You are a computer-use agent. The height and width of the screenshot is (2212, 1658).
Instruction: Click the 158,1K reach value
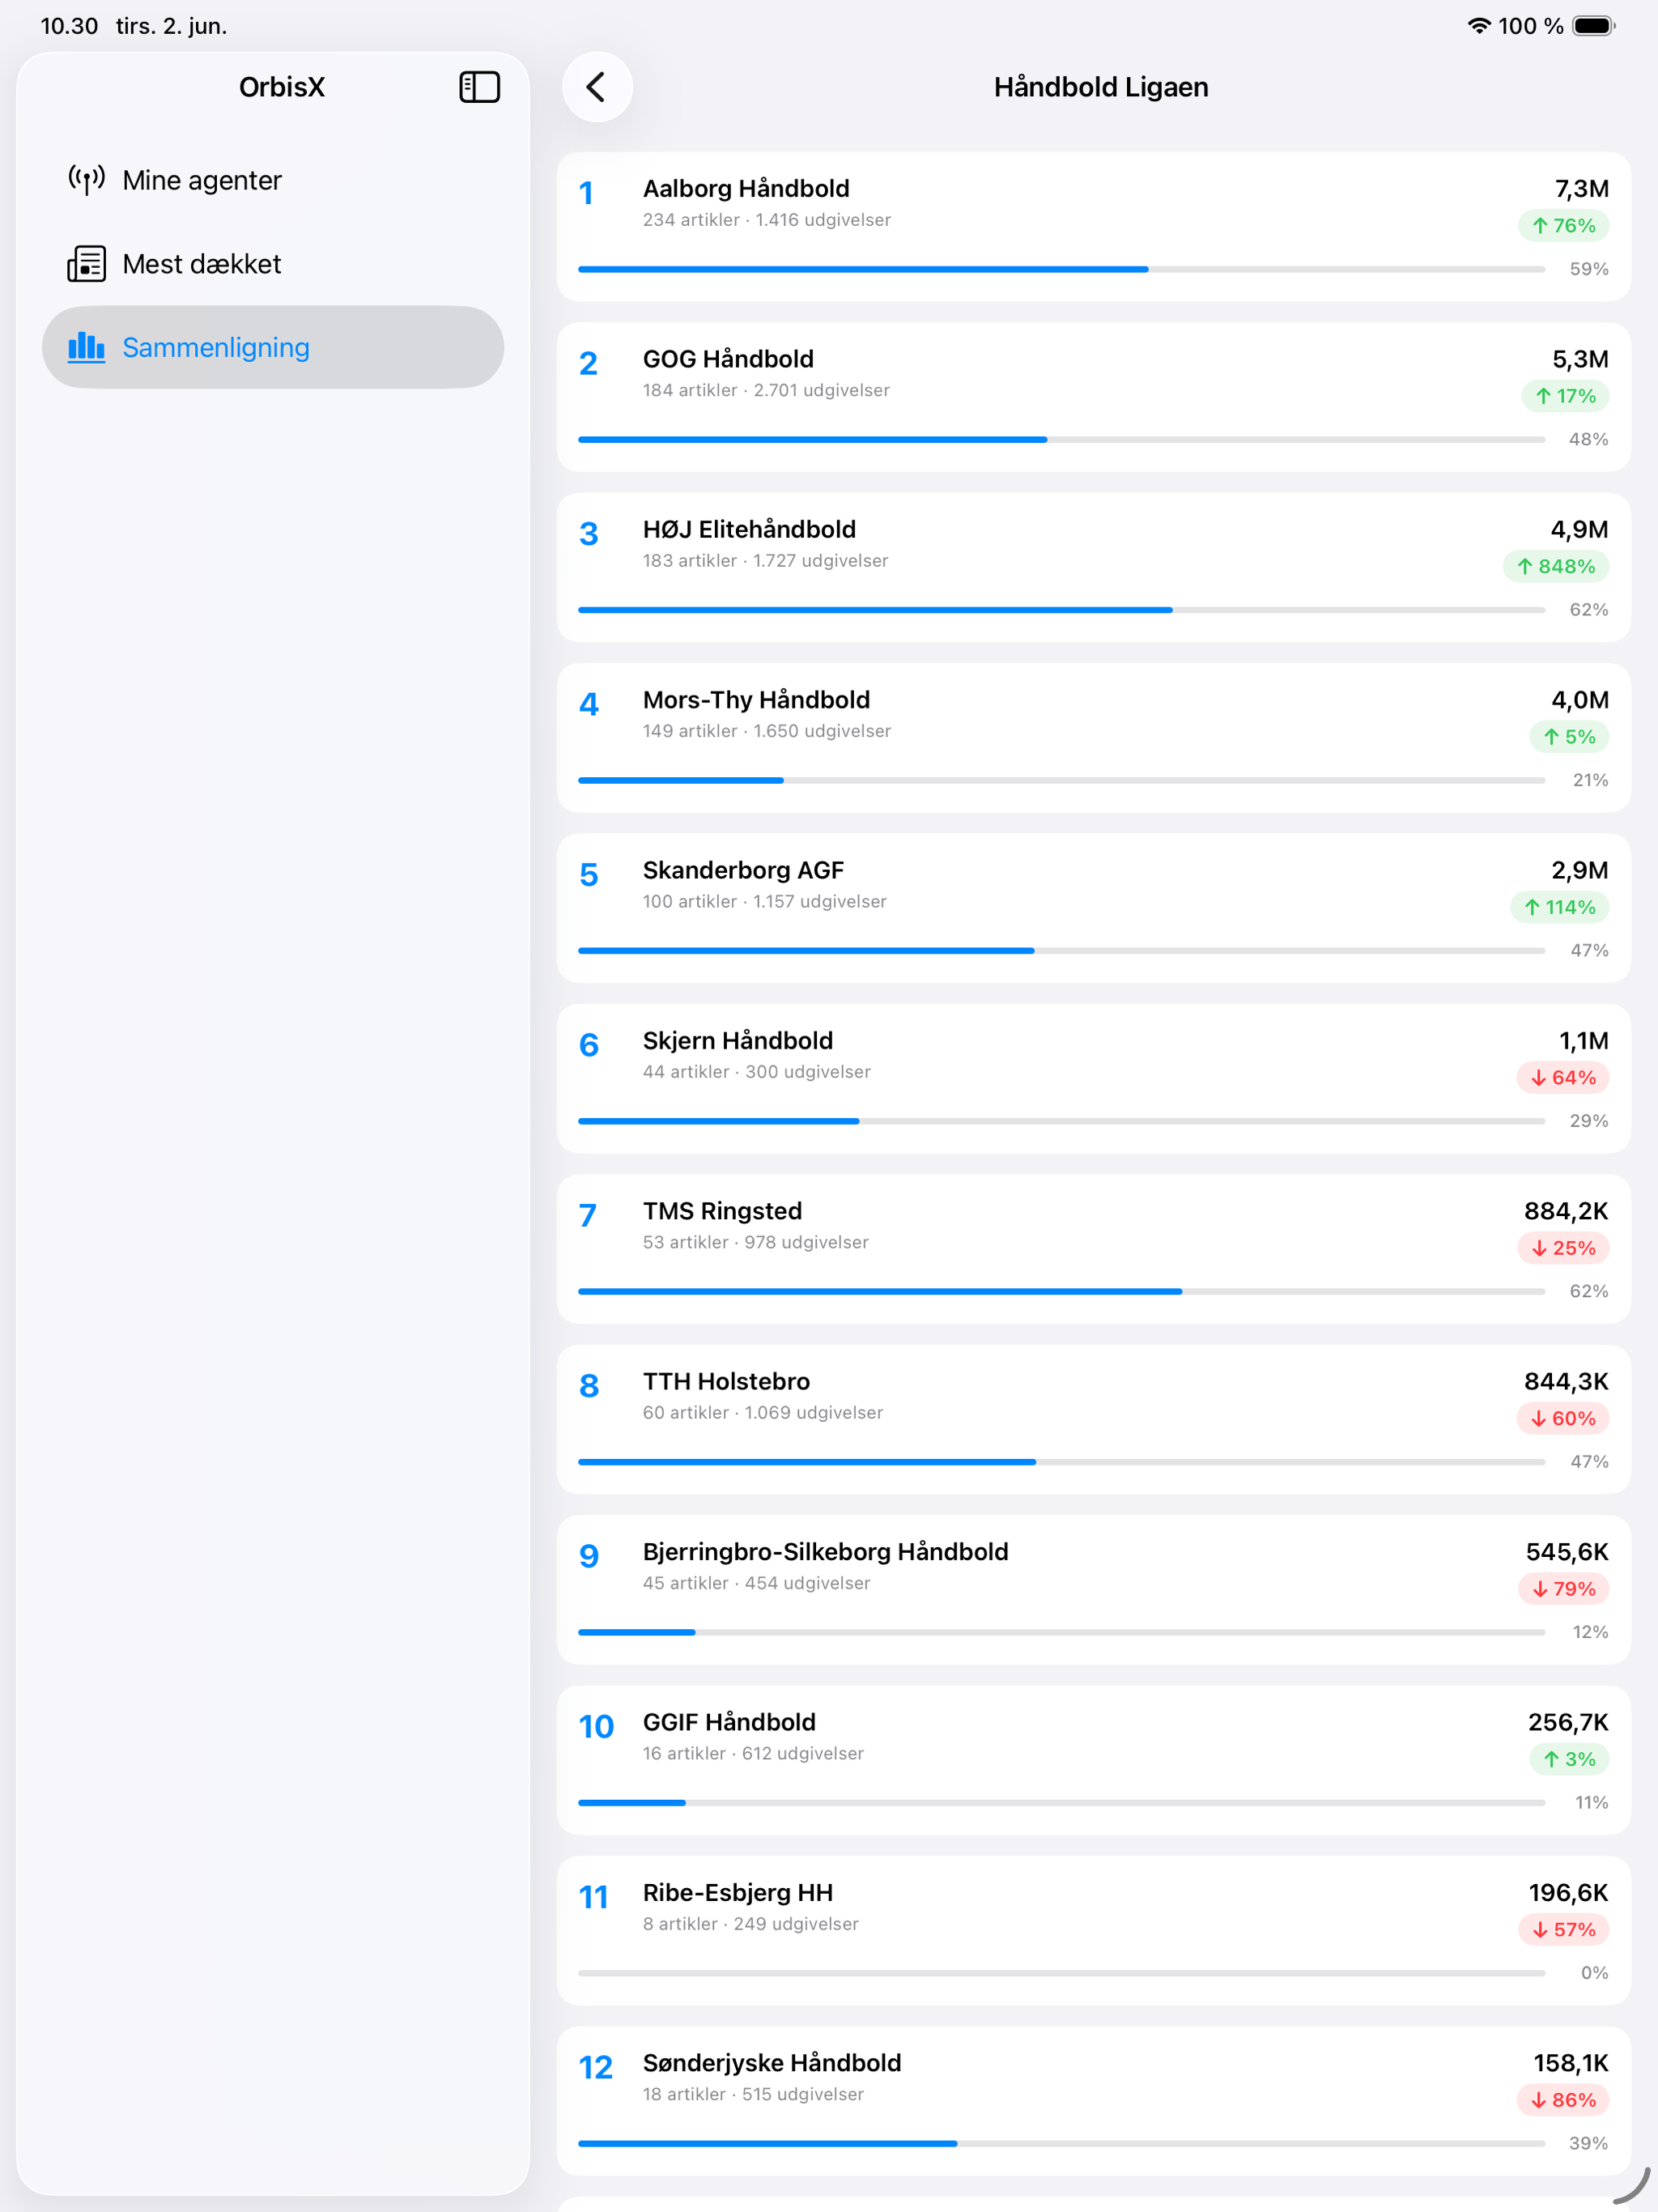tap(1571, 2063)
